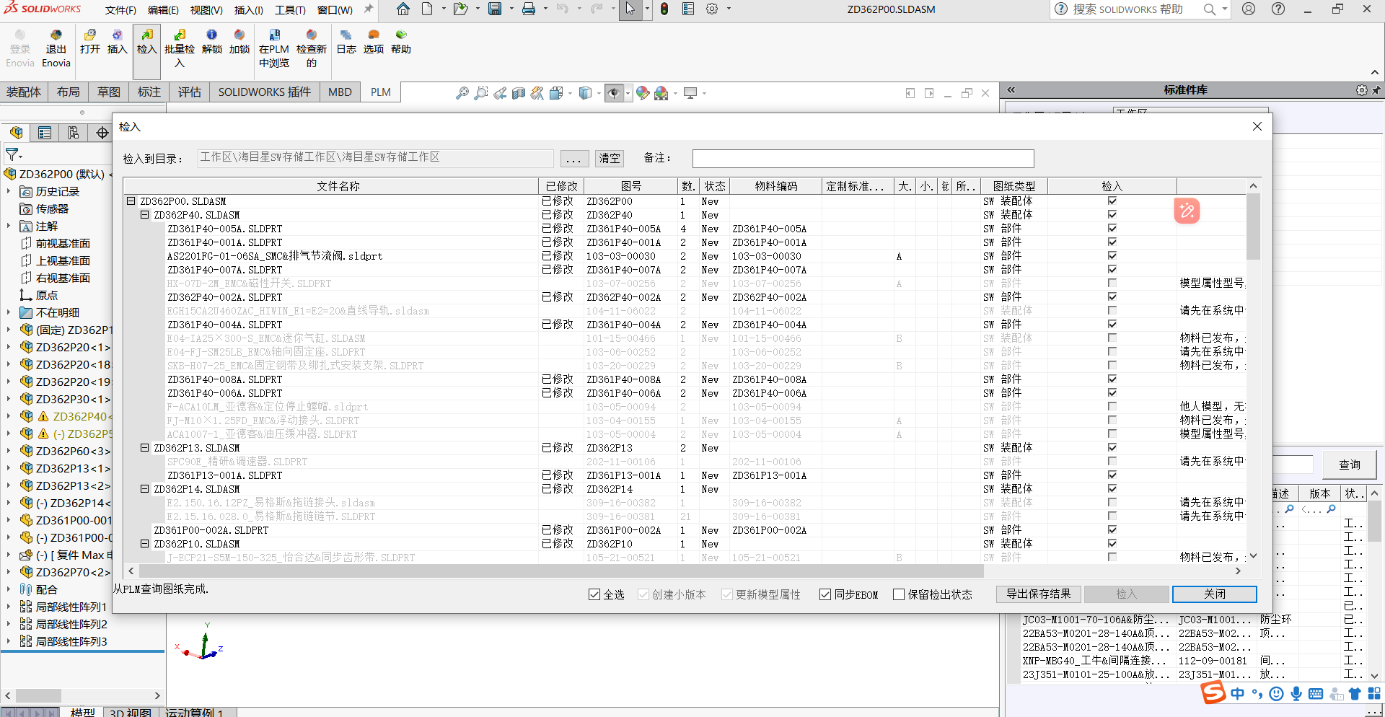Click the 清空 button to clear directory
1385x717 pixels.
609,158
